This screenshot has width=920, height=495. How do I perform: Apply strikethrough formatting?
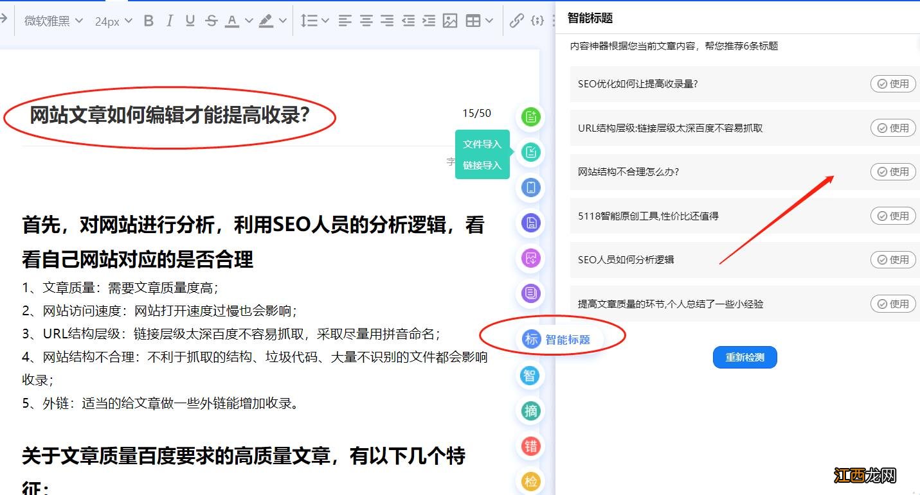coord(212,21)
